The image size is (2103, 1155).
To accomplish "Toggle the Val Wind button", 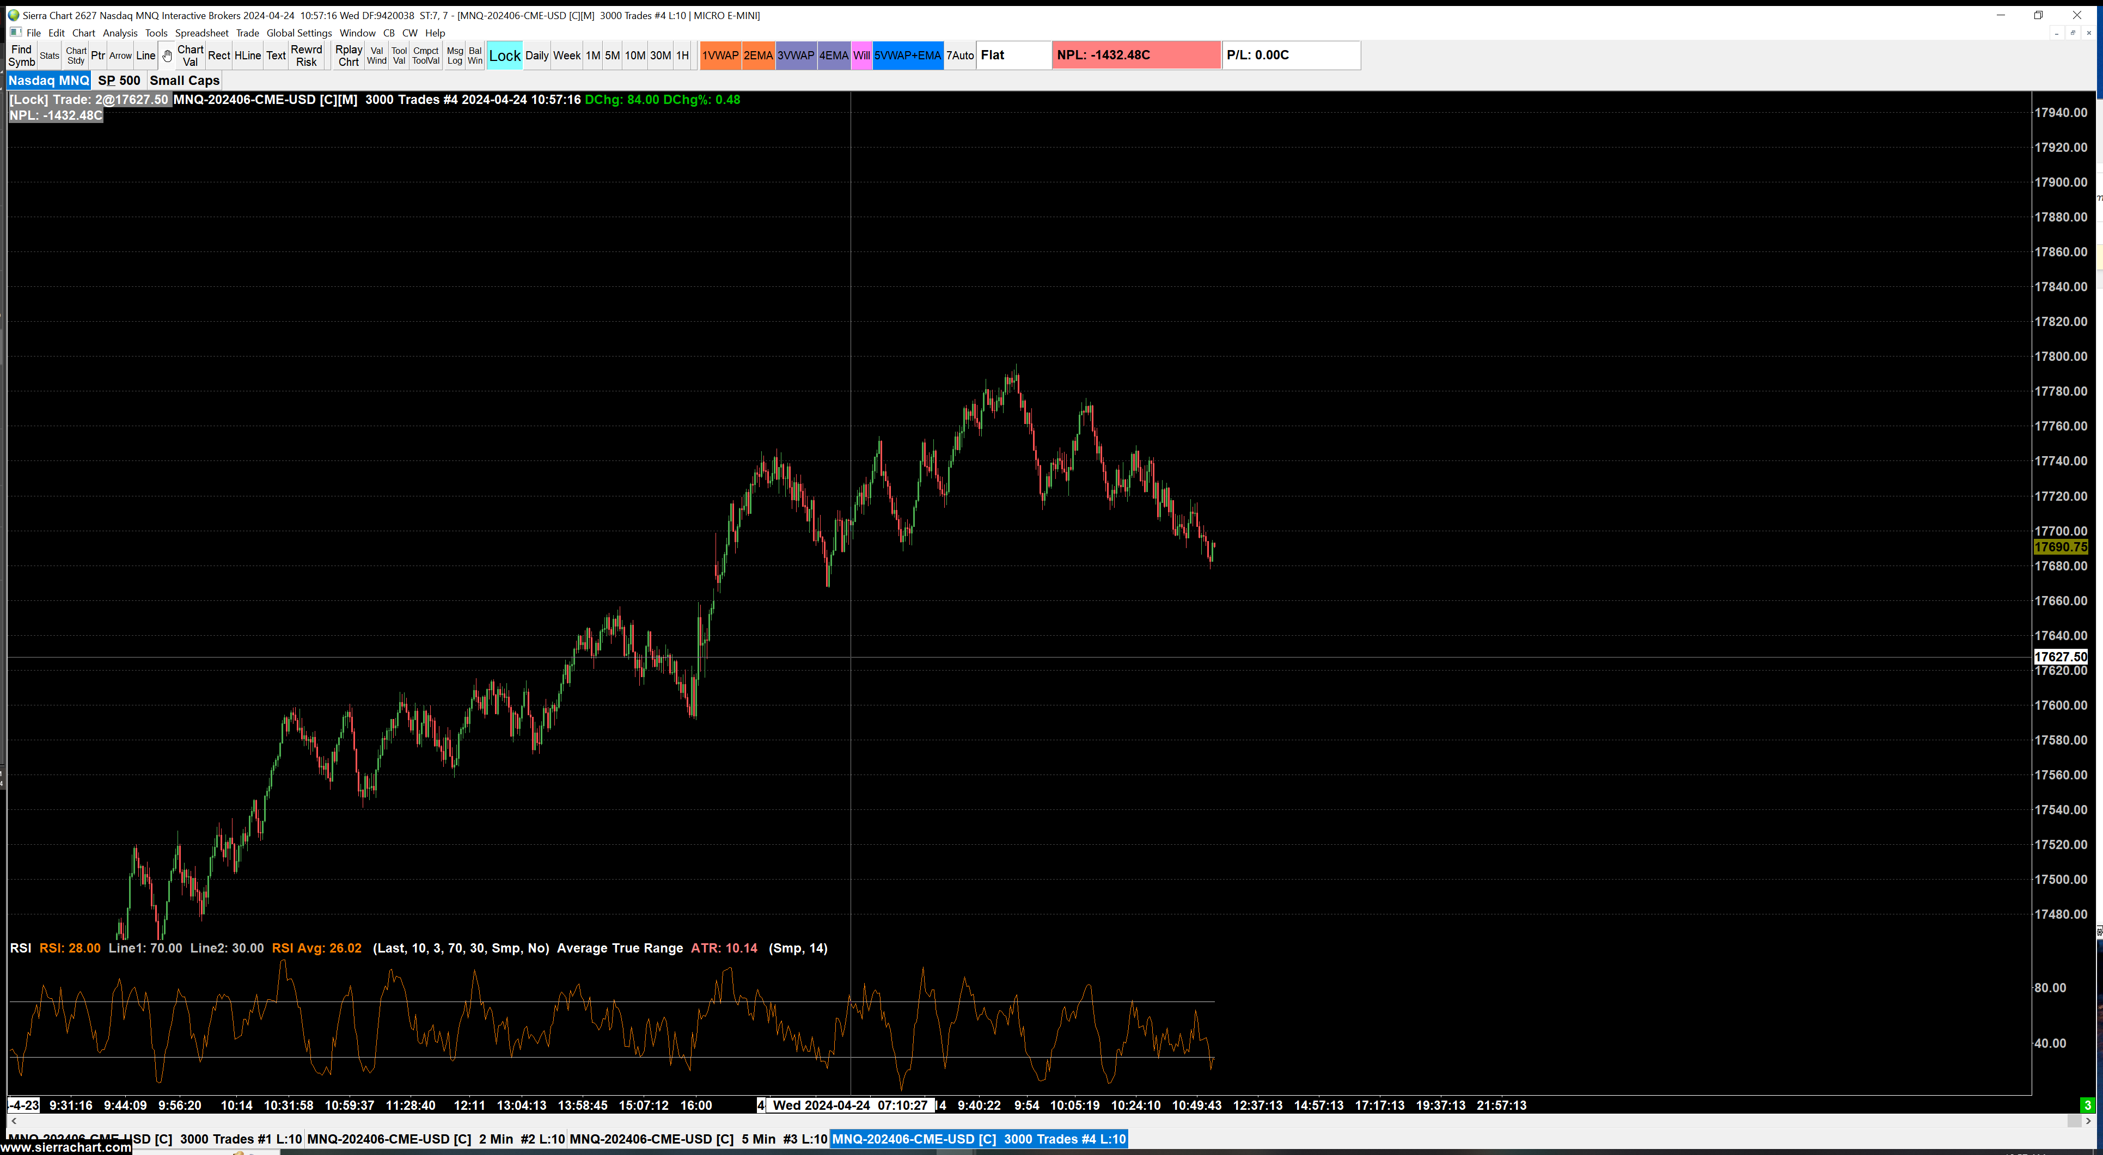I will coord(376,56).
